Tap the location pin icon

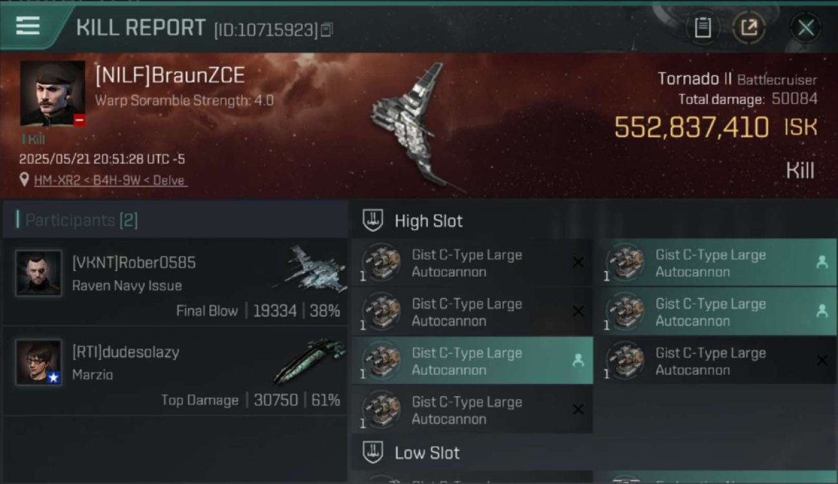pos(24,180)
